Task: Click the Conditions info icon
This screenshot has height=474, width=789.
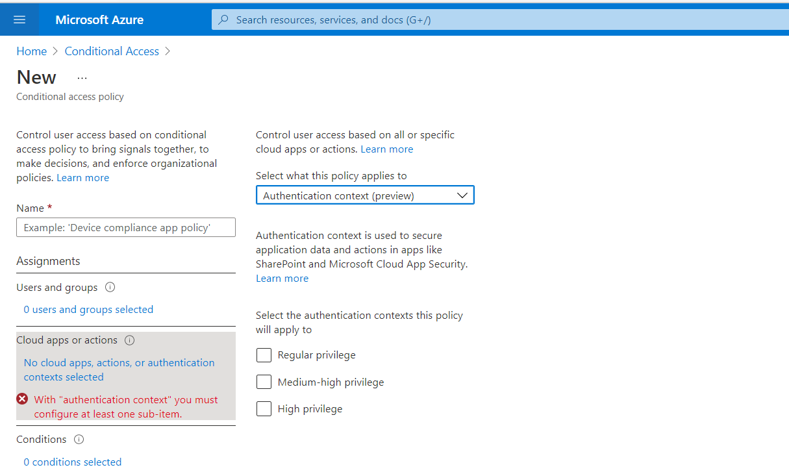Action: tap(79, 440)
